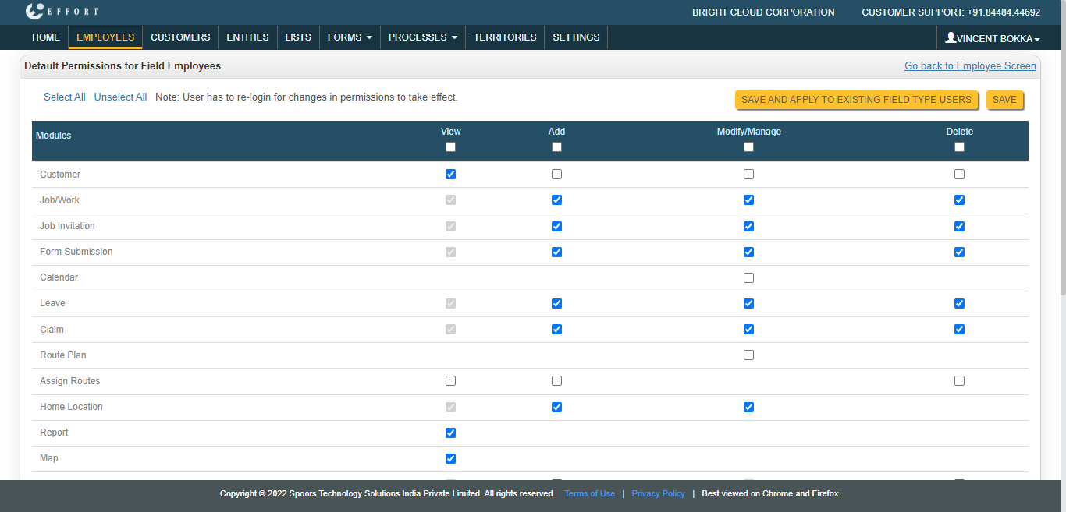Click the Save button
The height and width of the screenshot is (512, 1066).
pos(1004,100)
